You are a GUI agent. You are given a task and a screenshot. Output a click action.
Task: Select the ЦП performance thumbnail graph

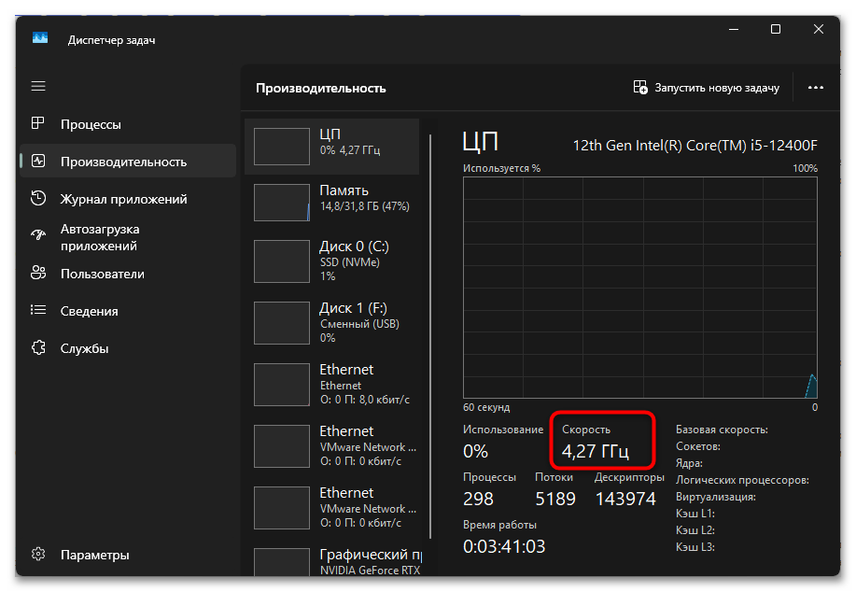tap(282, 147)
